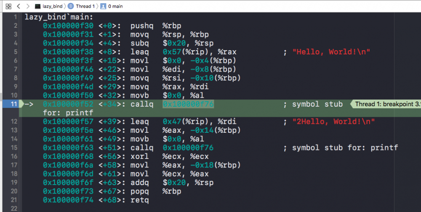Click line number 1 in the gutter
The height and width of the screenshot is (212, 421).
[15, 17]
